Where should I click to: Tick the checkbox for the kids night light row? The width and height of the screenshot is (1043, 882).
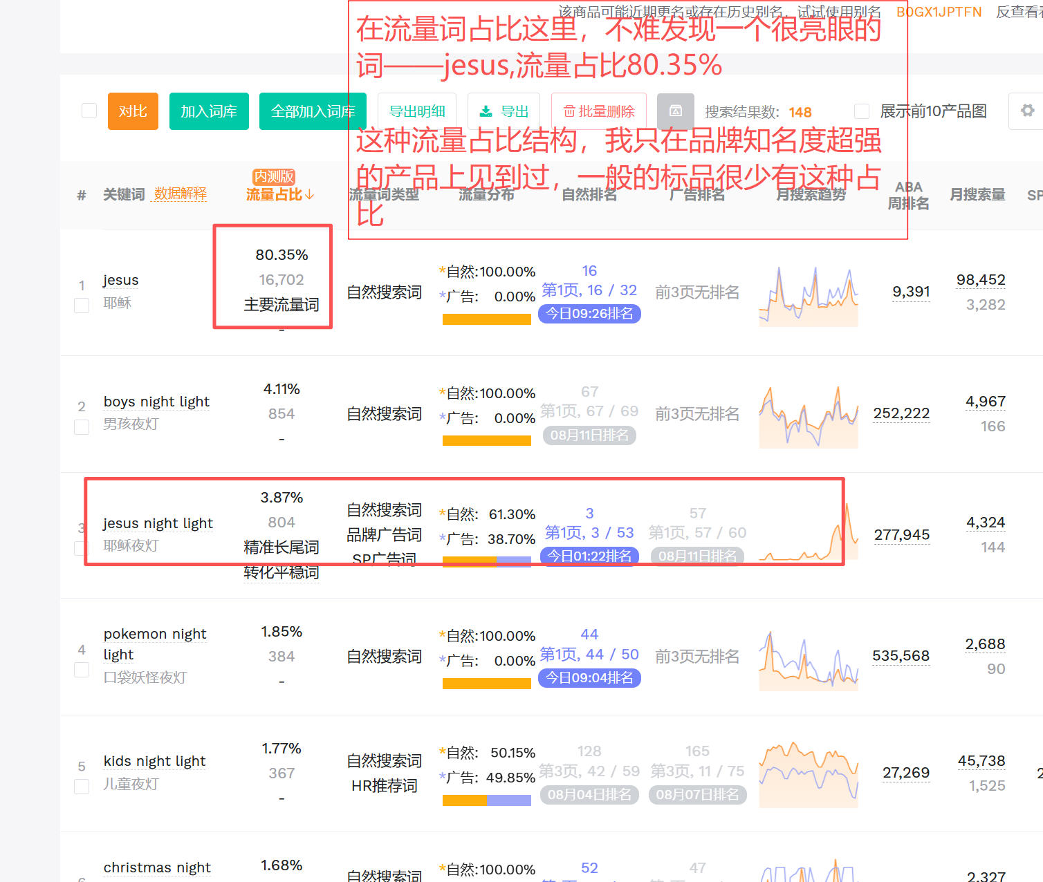click(x=82, y=787)
